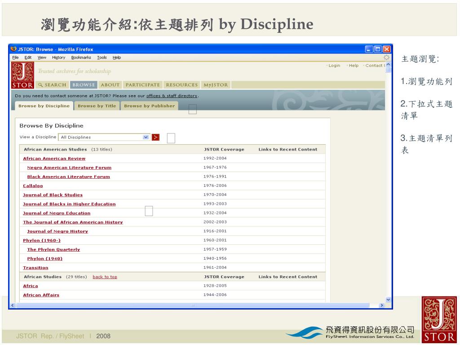
Task: Click the vertical scrollbar down arrow
Action: coord(389,300)
